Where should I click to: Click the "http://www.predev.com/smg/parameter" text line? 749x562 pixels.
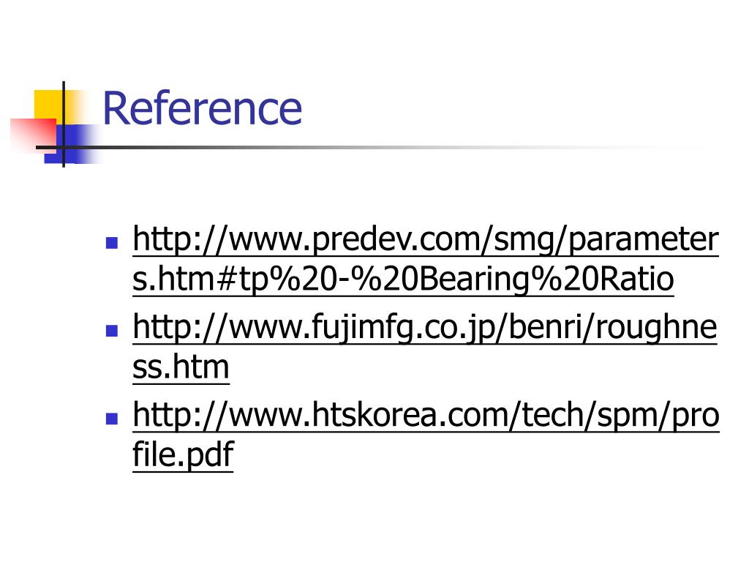coord(426,239)
